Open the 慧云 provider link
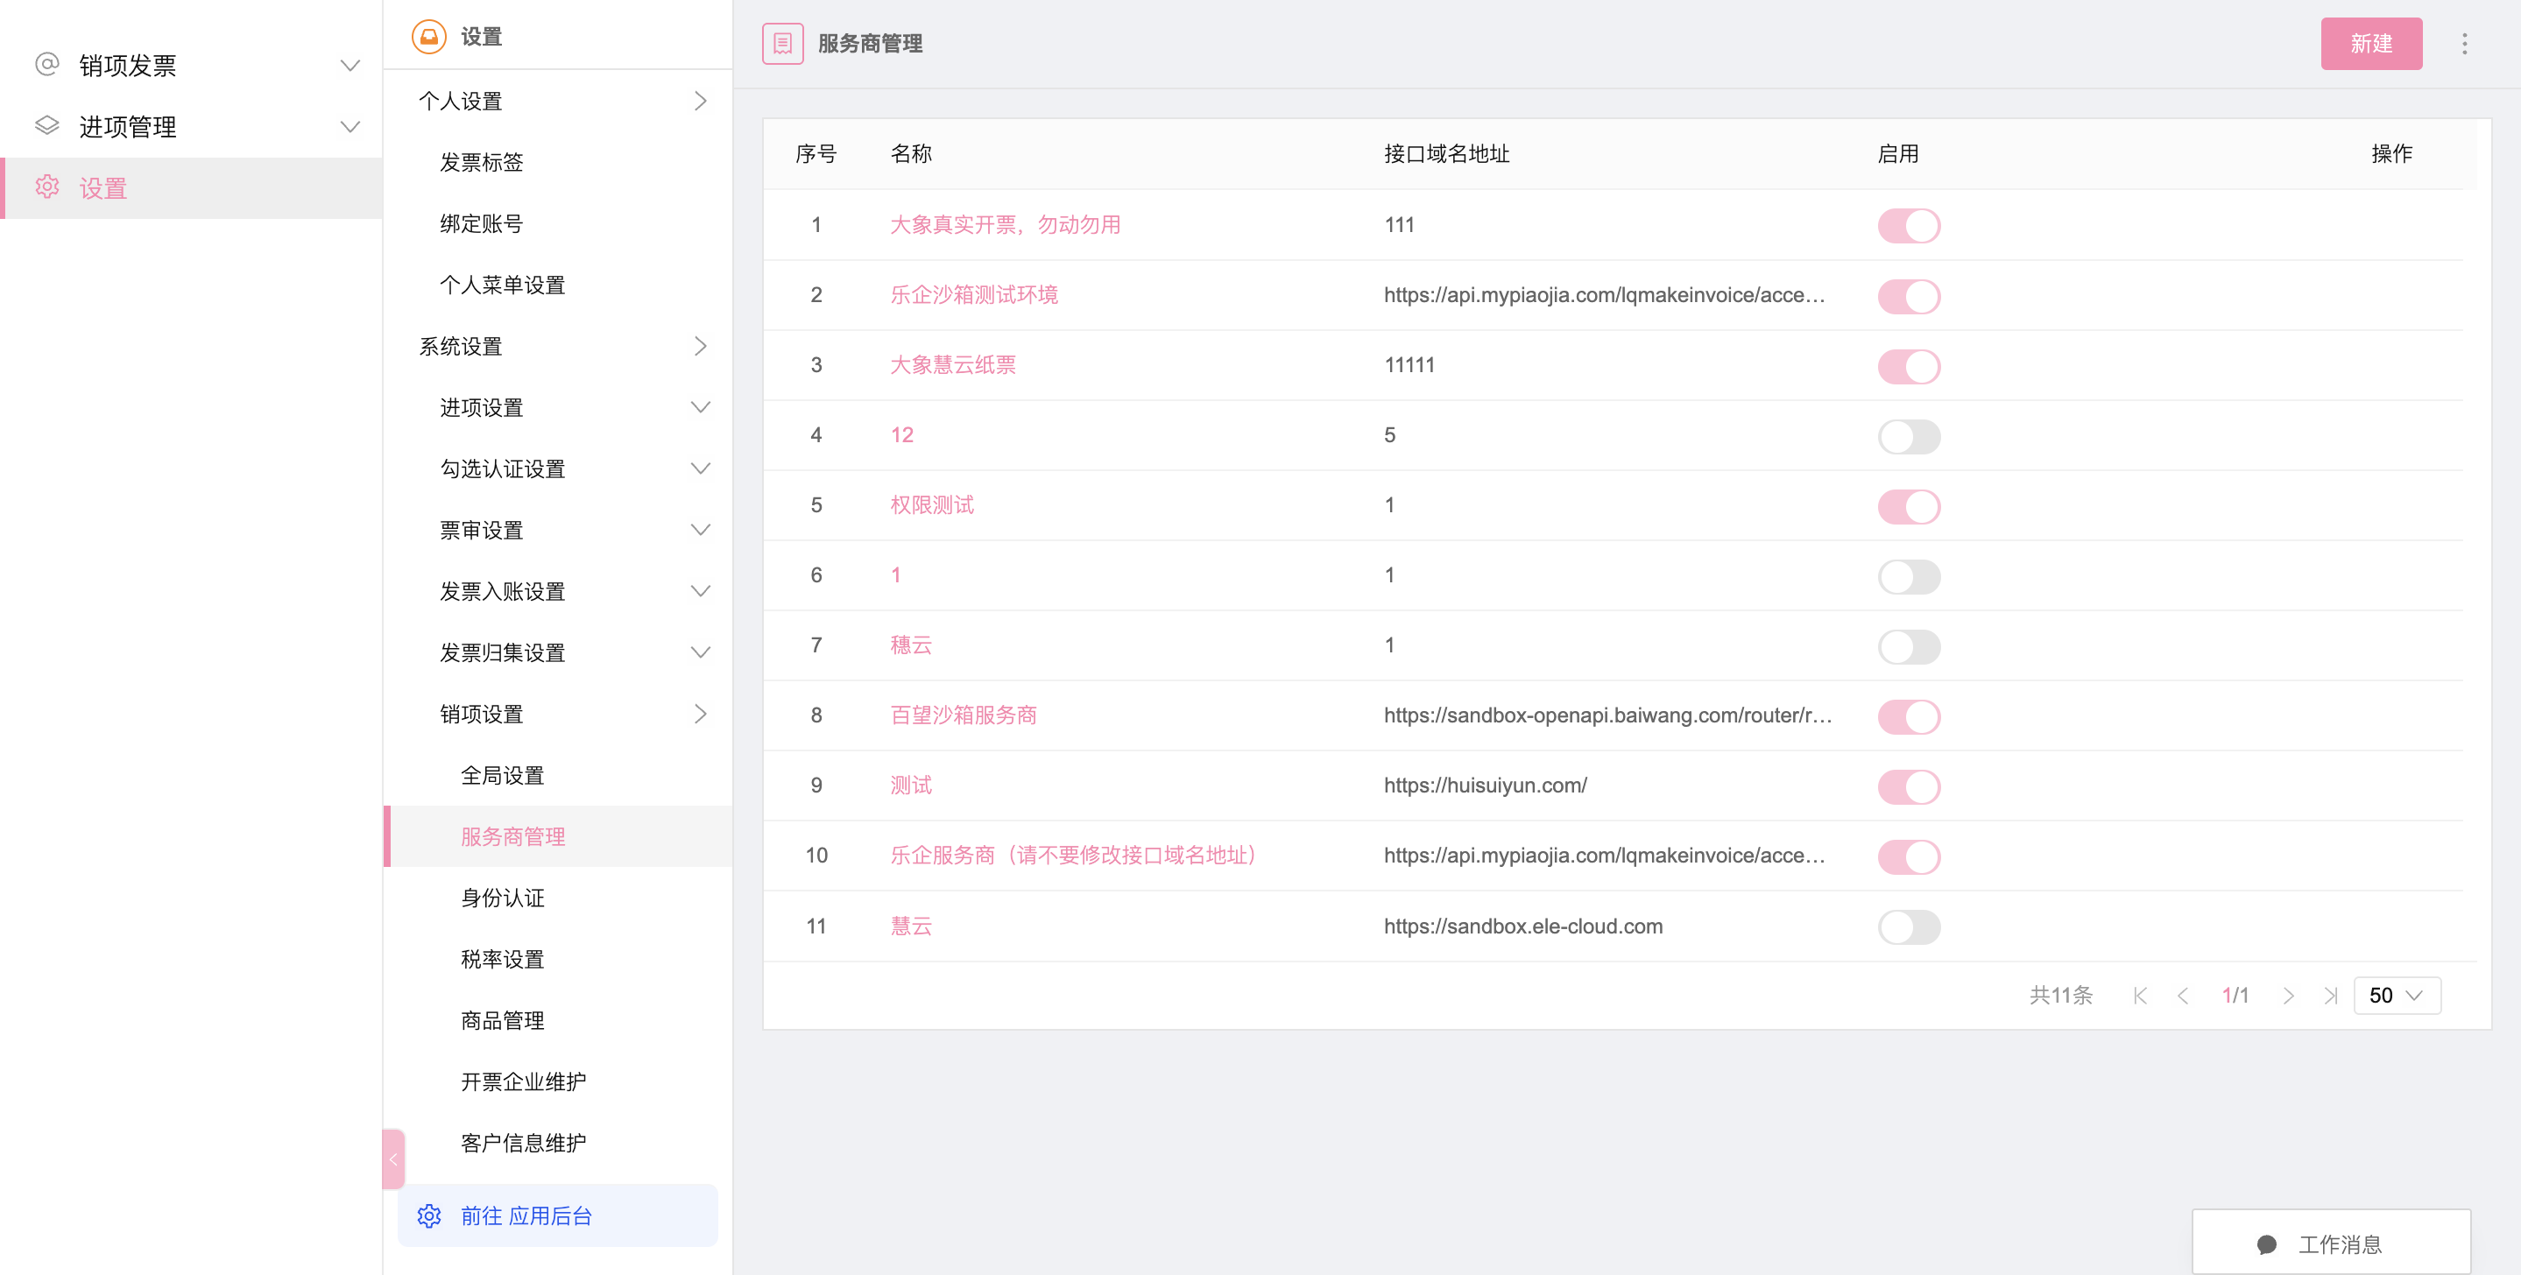 point(911,926)
